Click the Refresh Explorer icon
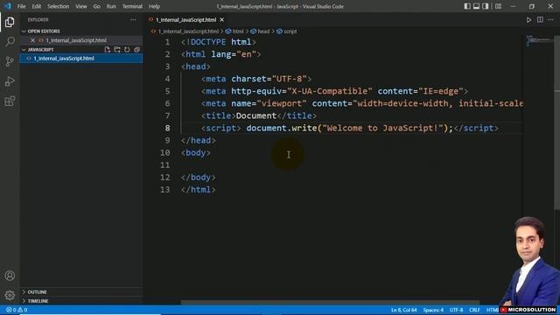This screenshot has width=560, height=315. pyautogui.click(x=127, y=50)
